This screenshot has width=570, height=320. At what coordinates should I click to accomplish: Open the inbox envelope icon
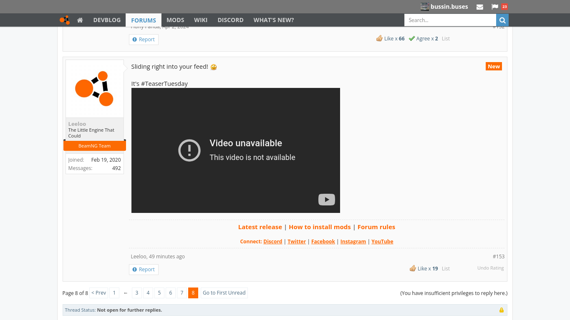(x=480, y=7)
